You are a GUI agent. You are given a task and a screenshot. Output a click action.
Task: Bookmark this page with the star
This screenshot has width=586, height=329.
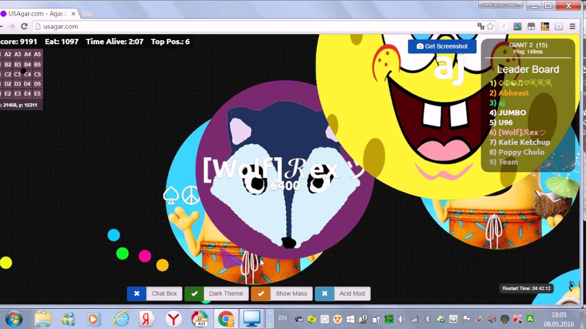(490, 27)
